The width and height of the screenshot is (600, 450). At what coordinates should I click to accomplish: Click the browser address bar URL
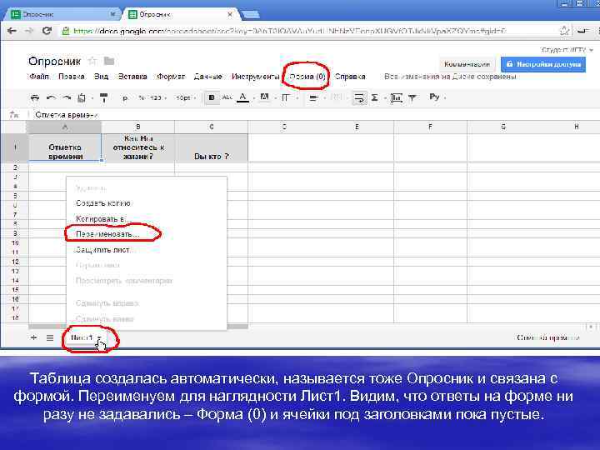289,31
